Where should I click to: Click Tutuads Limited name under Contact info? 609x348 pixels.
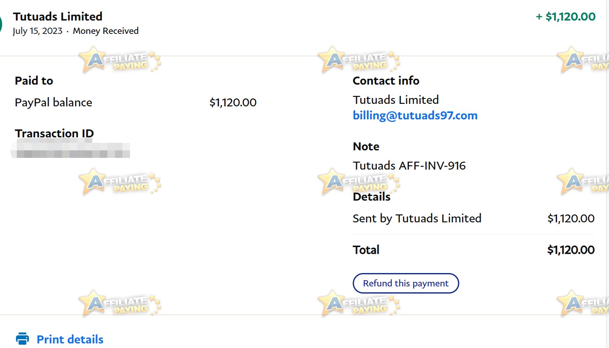coord(396,100)
